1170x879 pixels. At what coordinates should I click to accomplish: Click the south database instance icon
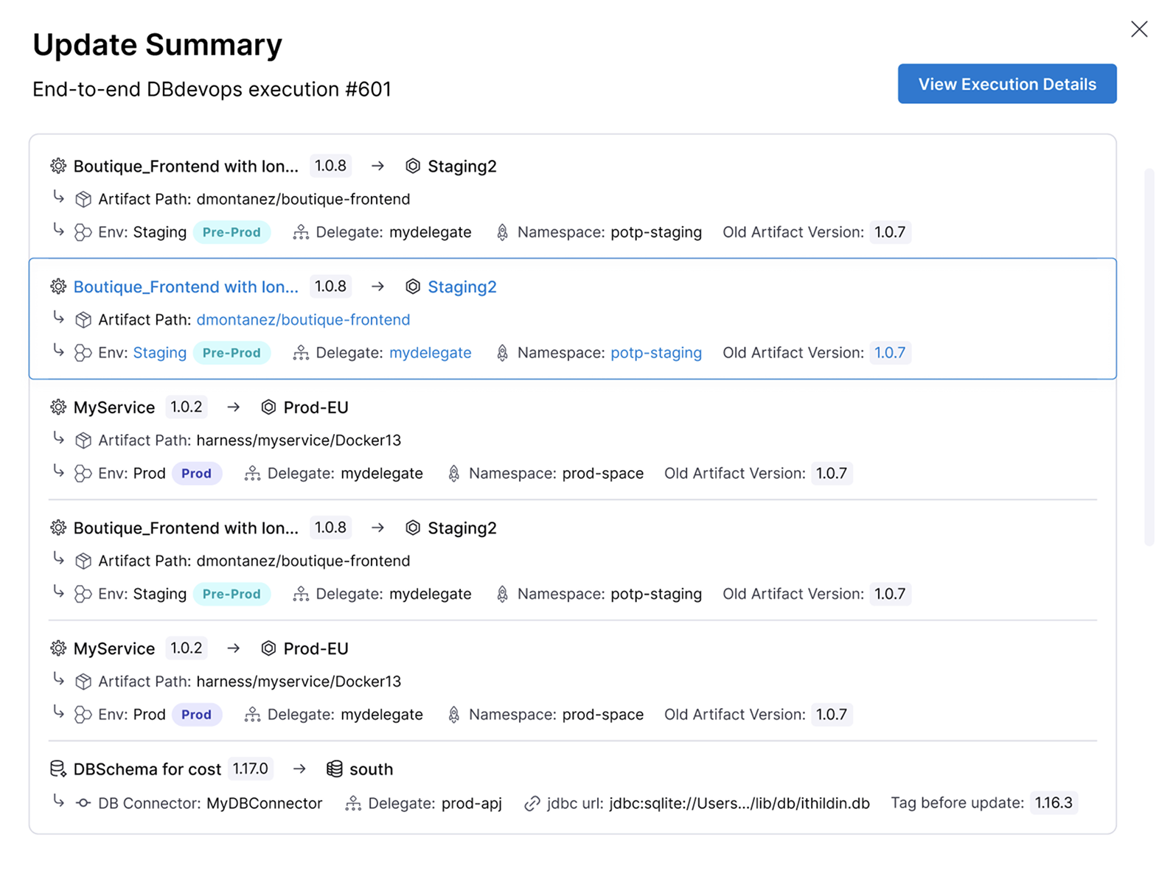(x=335, y=769)
